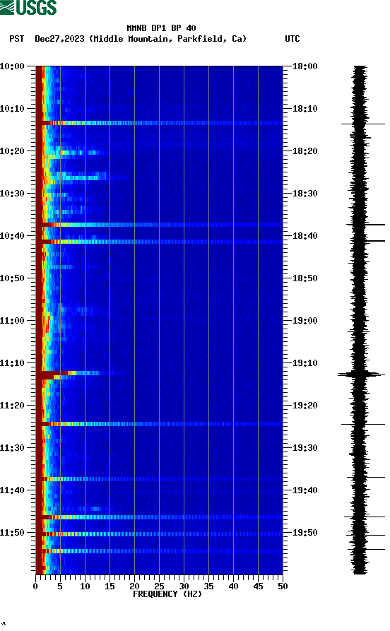Click the 35 Hz frequency tick label

pos(208,586)
